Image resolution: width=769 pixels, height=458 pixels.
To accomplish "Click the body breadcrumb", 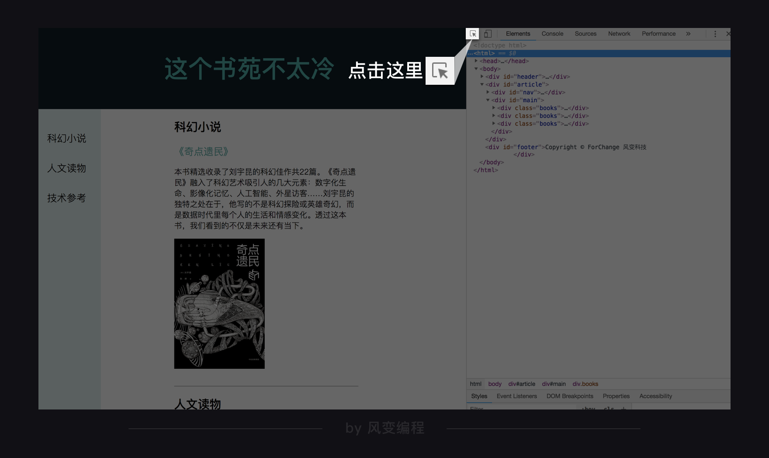I will pyautogui.click(x=495, y=384).
